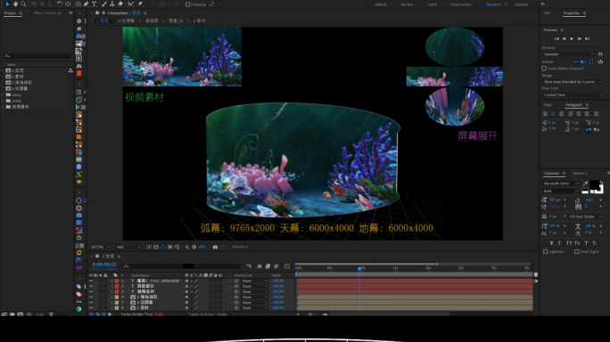Select the Roto Brush tool

131,4
